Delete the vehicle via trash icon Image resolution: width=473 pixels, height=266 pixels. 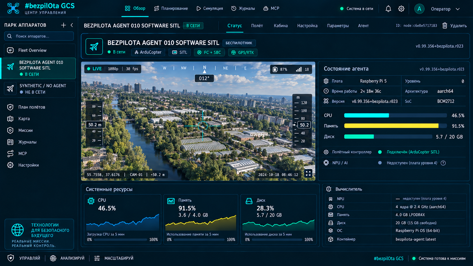[445, 25]
